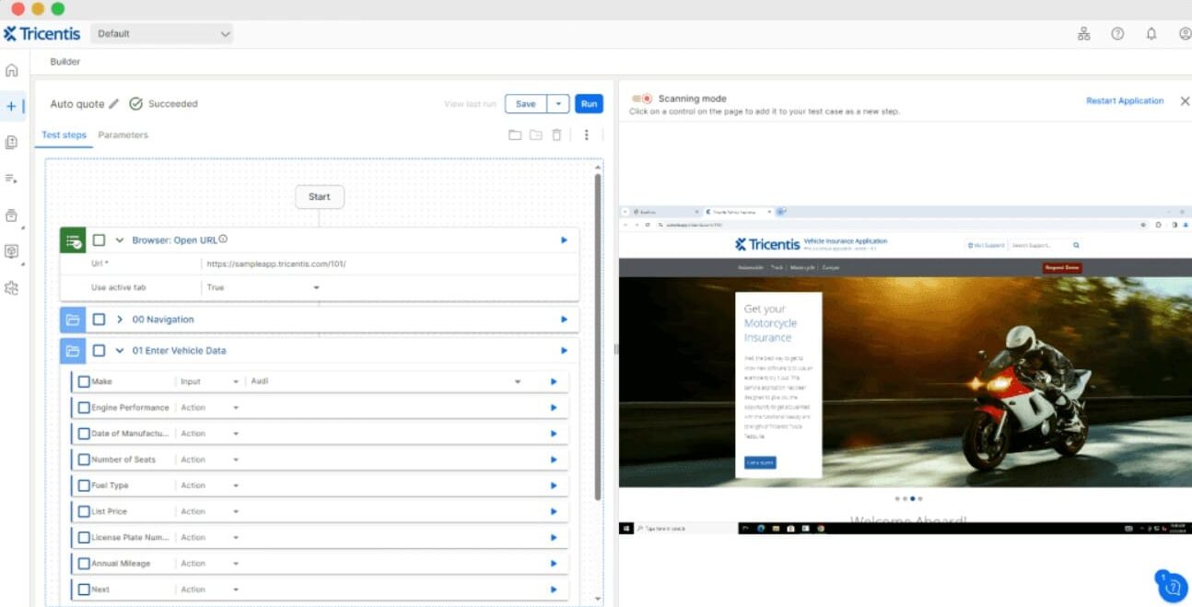Click the add folder icon in toolbar
The height and width of the screenshot is (607, 1192).
tap(515, 135)
